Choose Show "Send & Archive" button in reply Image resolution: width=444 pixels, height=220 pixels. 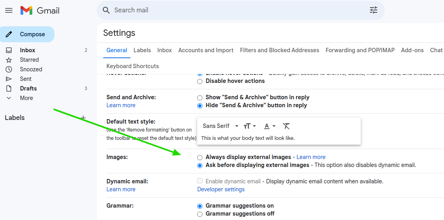tap(200, 98)
